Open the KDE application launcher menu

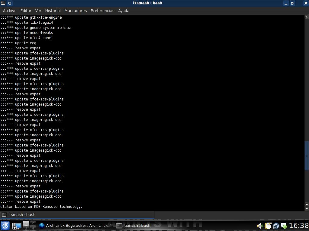click(5, 226)
